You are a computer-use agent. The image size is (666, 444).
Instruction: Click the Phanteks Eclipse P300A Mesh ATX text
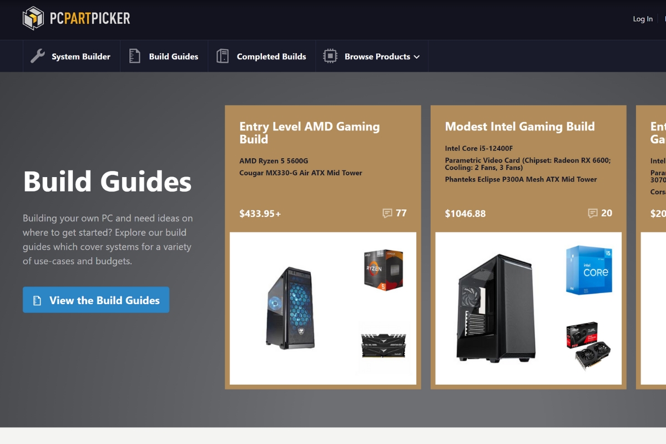521,179
